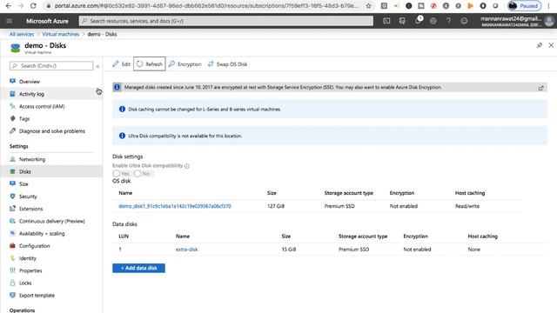Open external link in encryption notice banner
The image size is (557, 313).
tap(540, 88)
